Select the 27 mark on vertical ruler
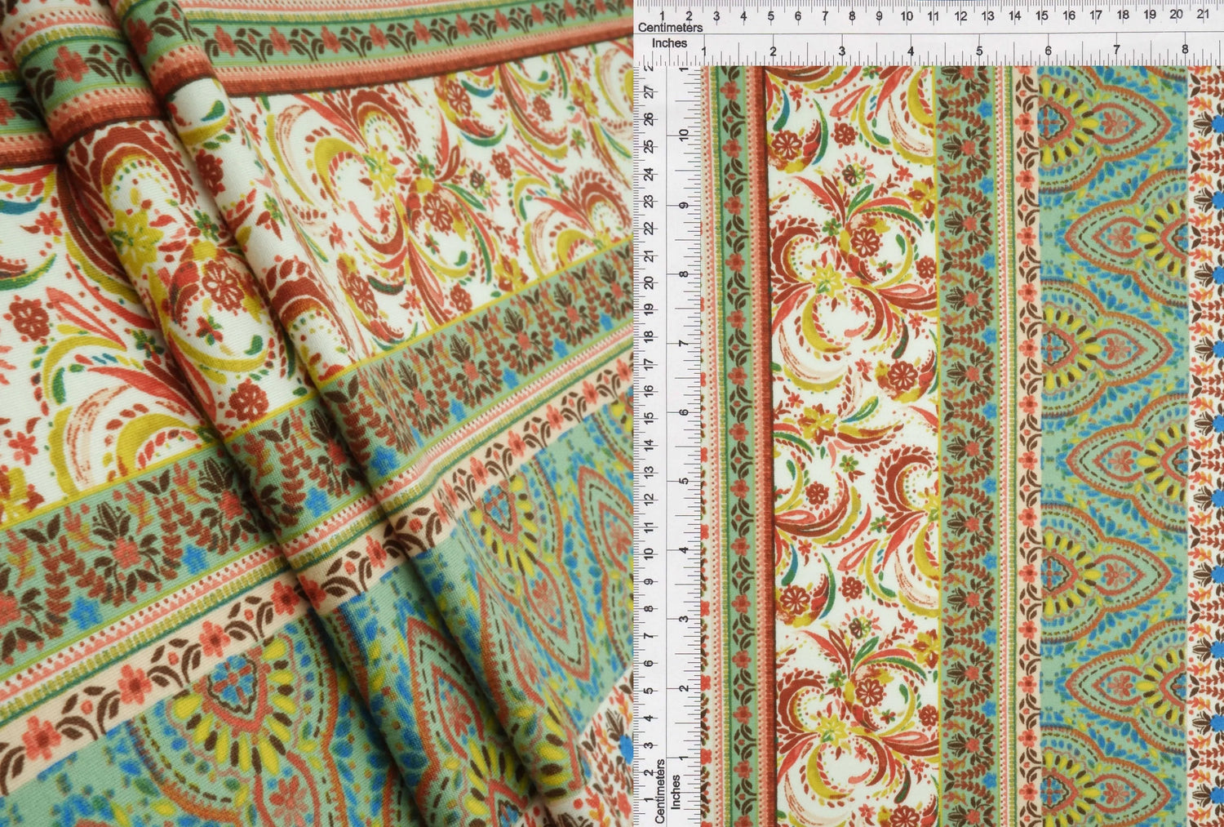This screenshot has width=1224, height=827. click(x=649, y=92)
